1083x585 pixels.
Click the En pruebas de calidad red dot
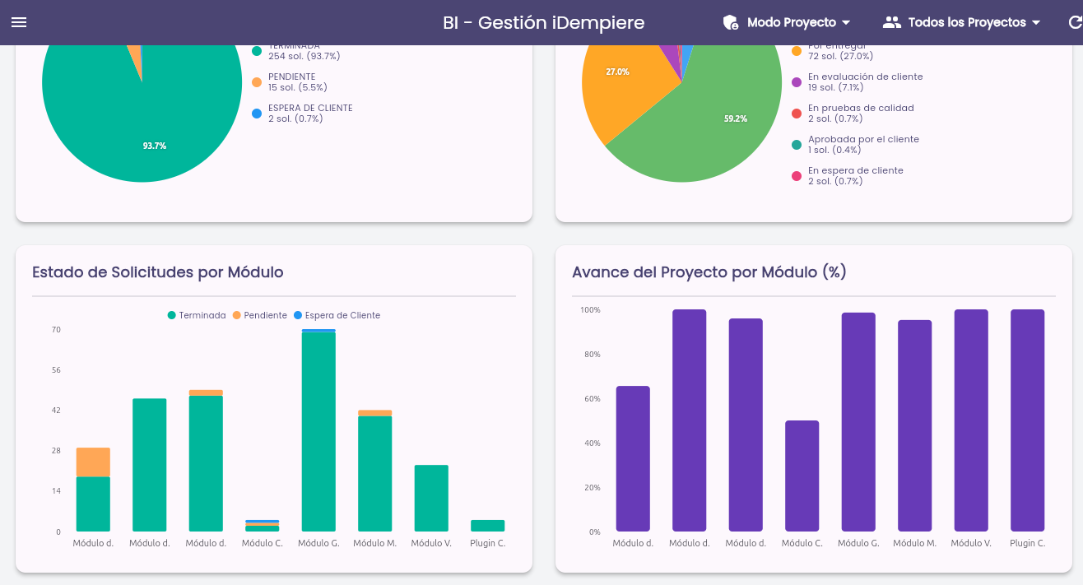pos(797,114)
